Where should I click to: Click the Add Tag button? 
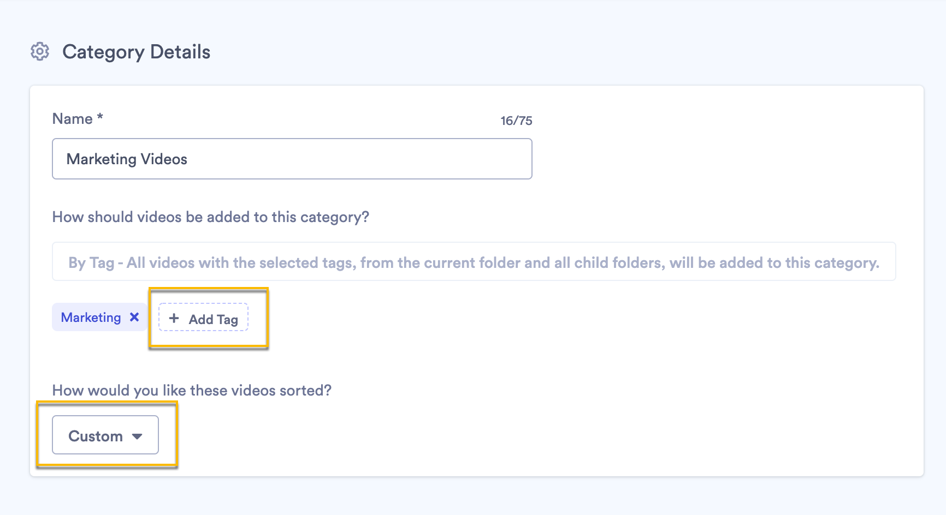tap(203, 318)
